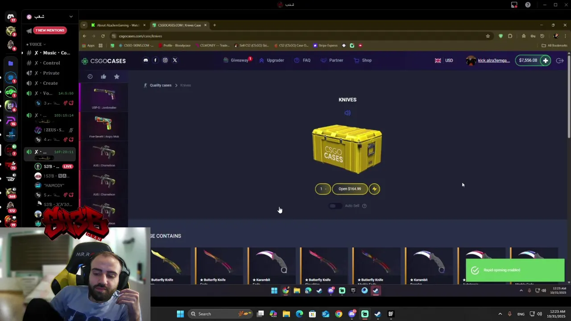Open the All Bookmarks folder
571x321 pixels.
click(x=554, y=45)
